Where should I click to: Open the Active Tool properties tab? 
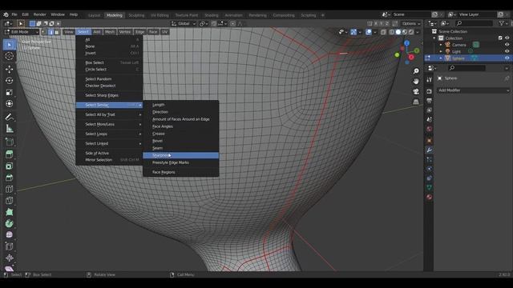[x=430, y=80]
